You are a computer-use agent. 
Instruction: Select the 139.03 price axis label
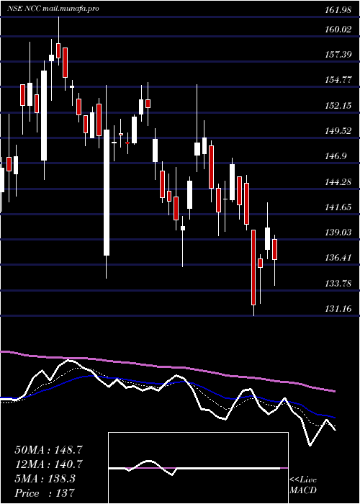click(339, 233)
